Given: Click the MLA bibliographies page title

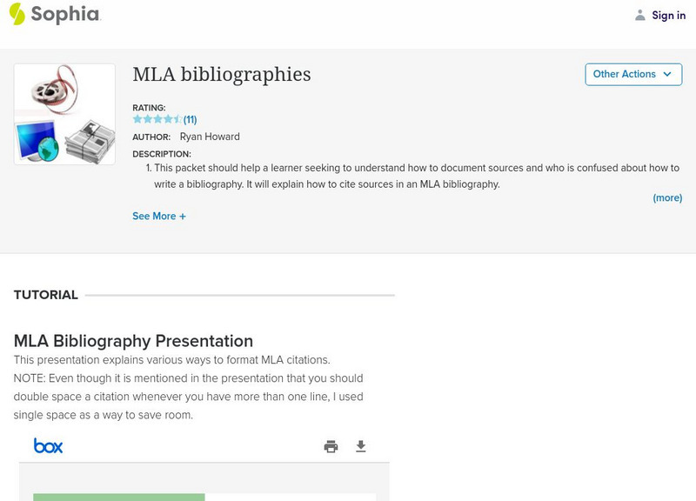Looking at the screenshot, I should (221, 75).
